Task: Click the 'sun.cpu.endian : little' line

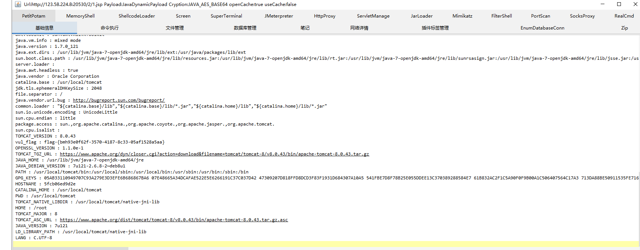Action: (x=45, y=118)
